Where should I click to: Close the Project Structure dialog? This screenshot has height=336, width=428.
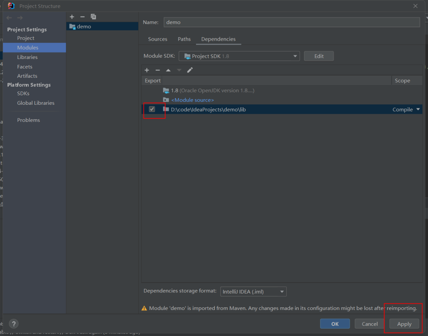(x=415, y=6)
